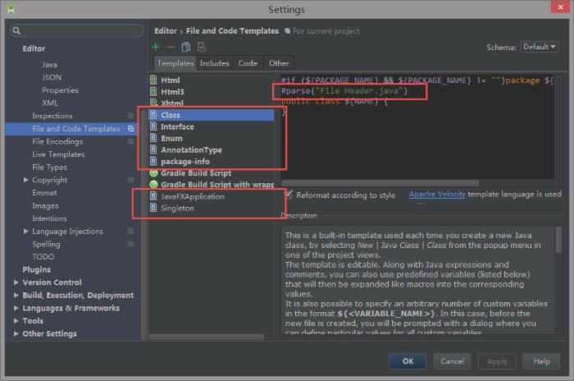The width and height of the screenshot is (574, 381).
Task: Click the project-level icon beside Inspections
Action: (x=131, y=116)
